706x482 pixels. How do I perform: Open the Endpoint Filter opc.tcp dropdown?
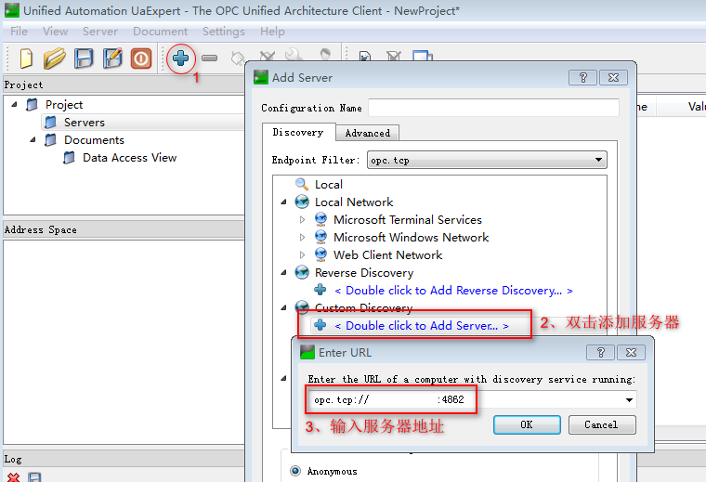click(x=599, y=161)
